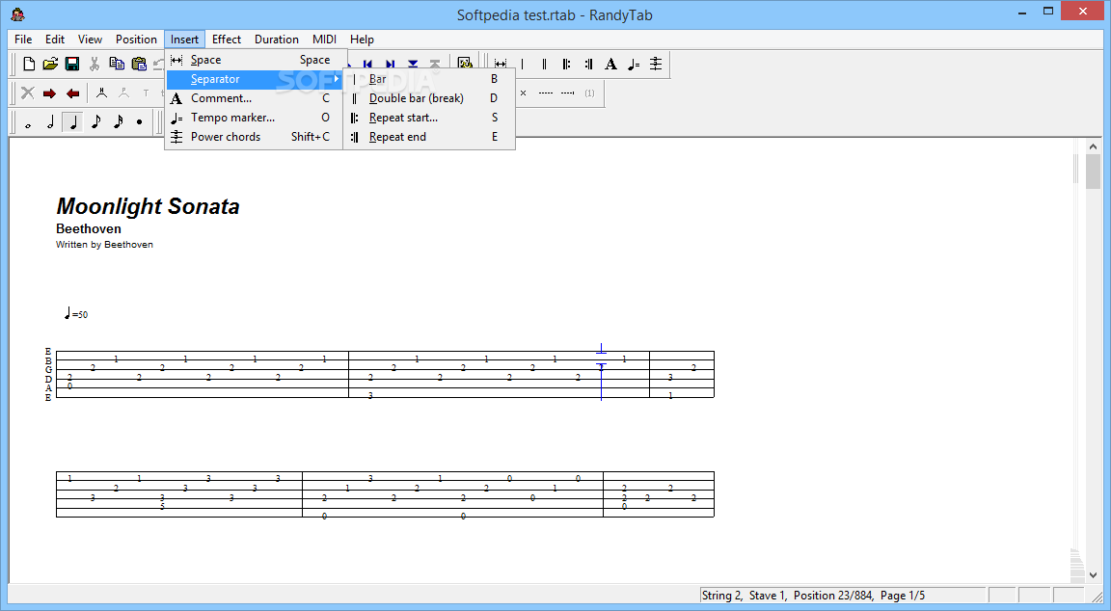The width and height of the screenshot is (1111, 611).
Task: Open the File menu
Action: [x=23, y=39]
